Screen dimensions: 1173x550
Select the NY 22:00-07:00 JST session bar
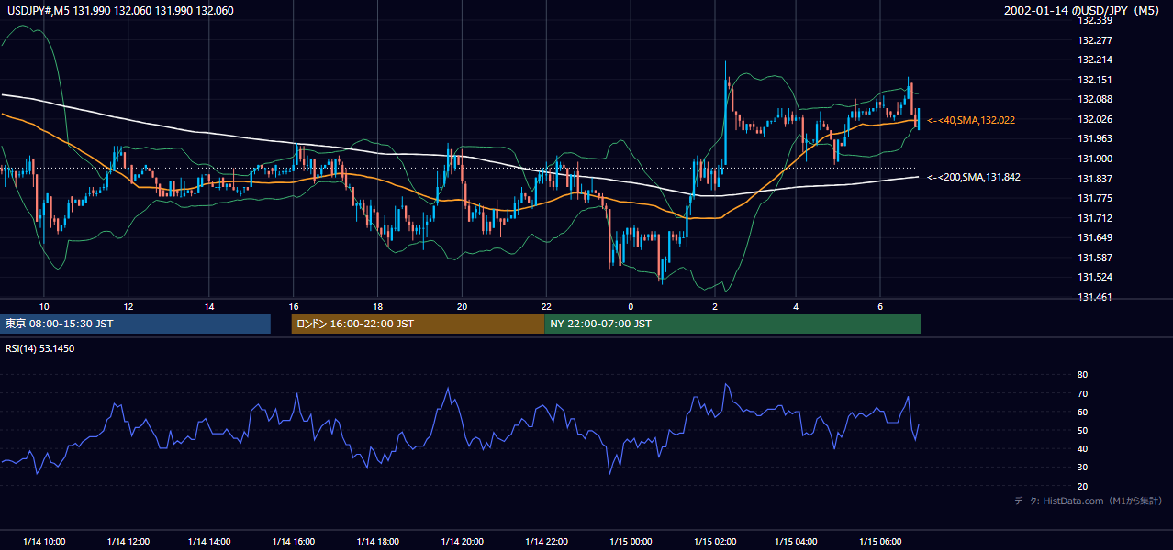(x=732, y=324)
